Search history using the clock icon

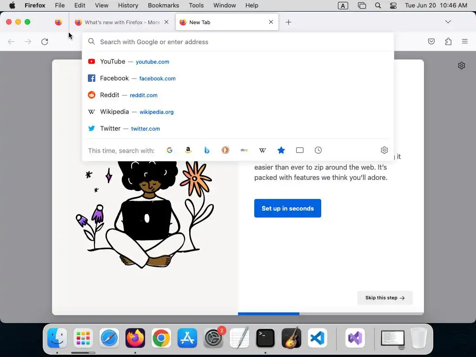318,150
